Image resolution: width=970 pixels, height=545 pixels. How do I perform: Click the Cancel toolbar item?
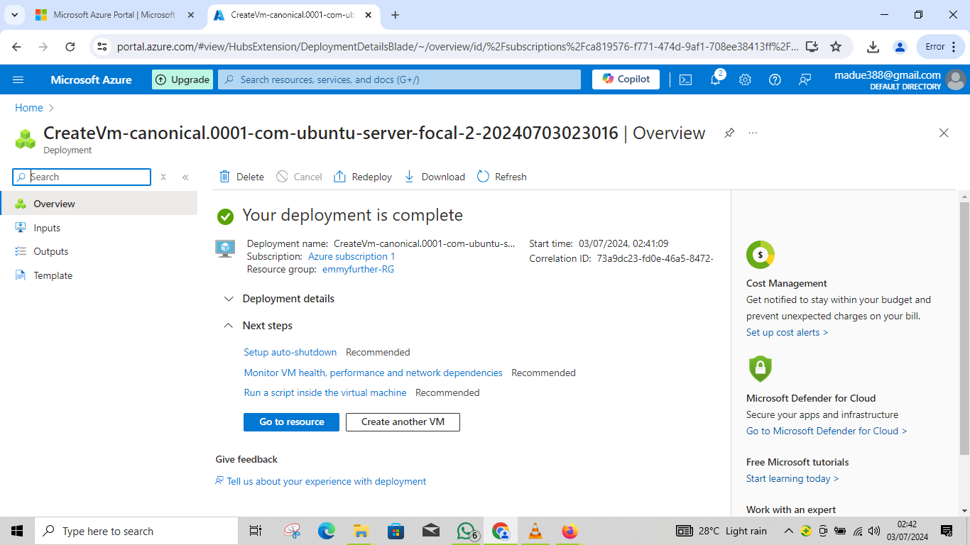299,177
